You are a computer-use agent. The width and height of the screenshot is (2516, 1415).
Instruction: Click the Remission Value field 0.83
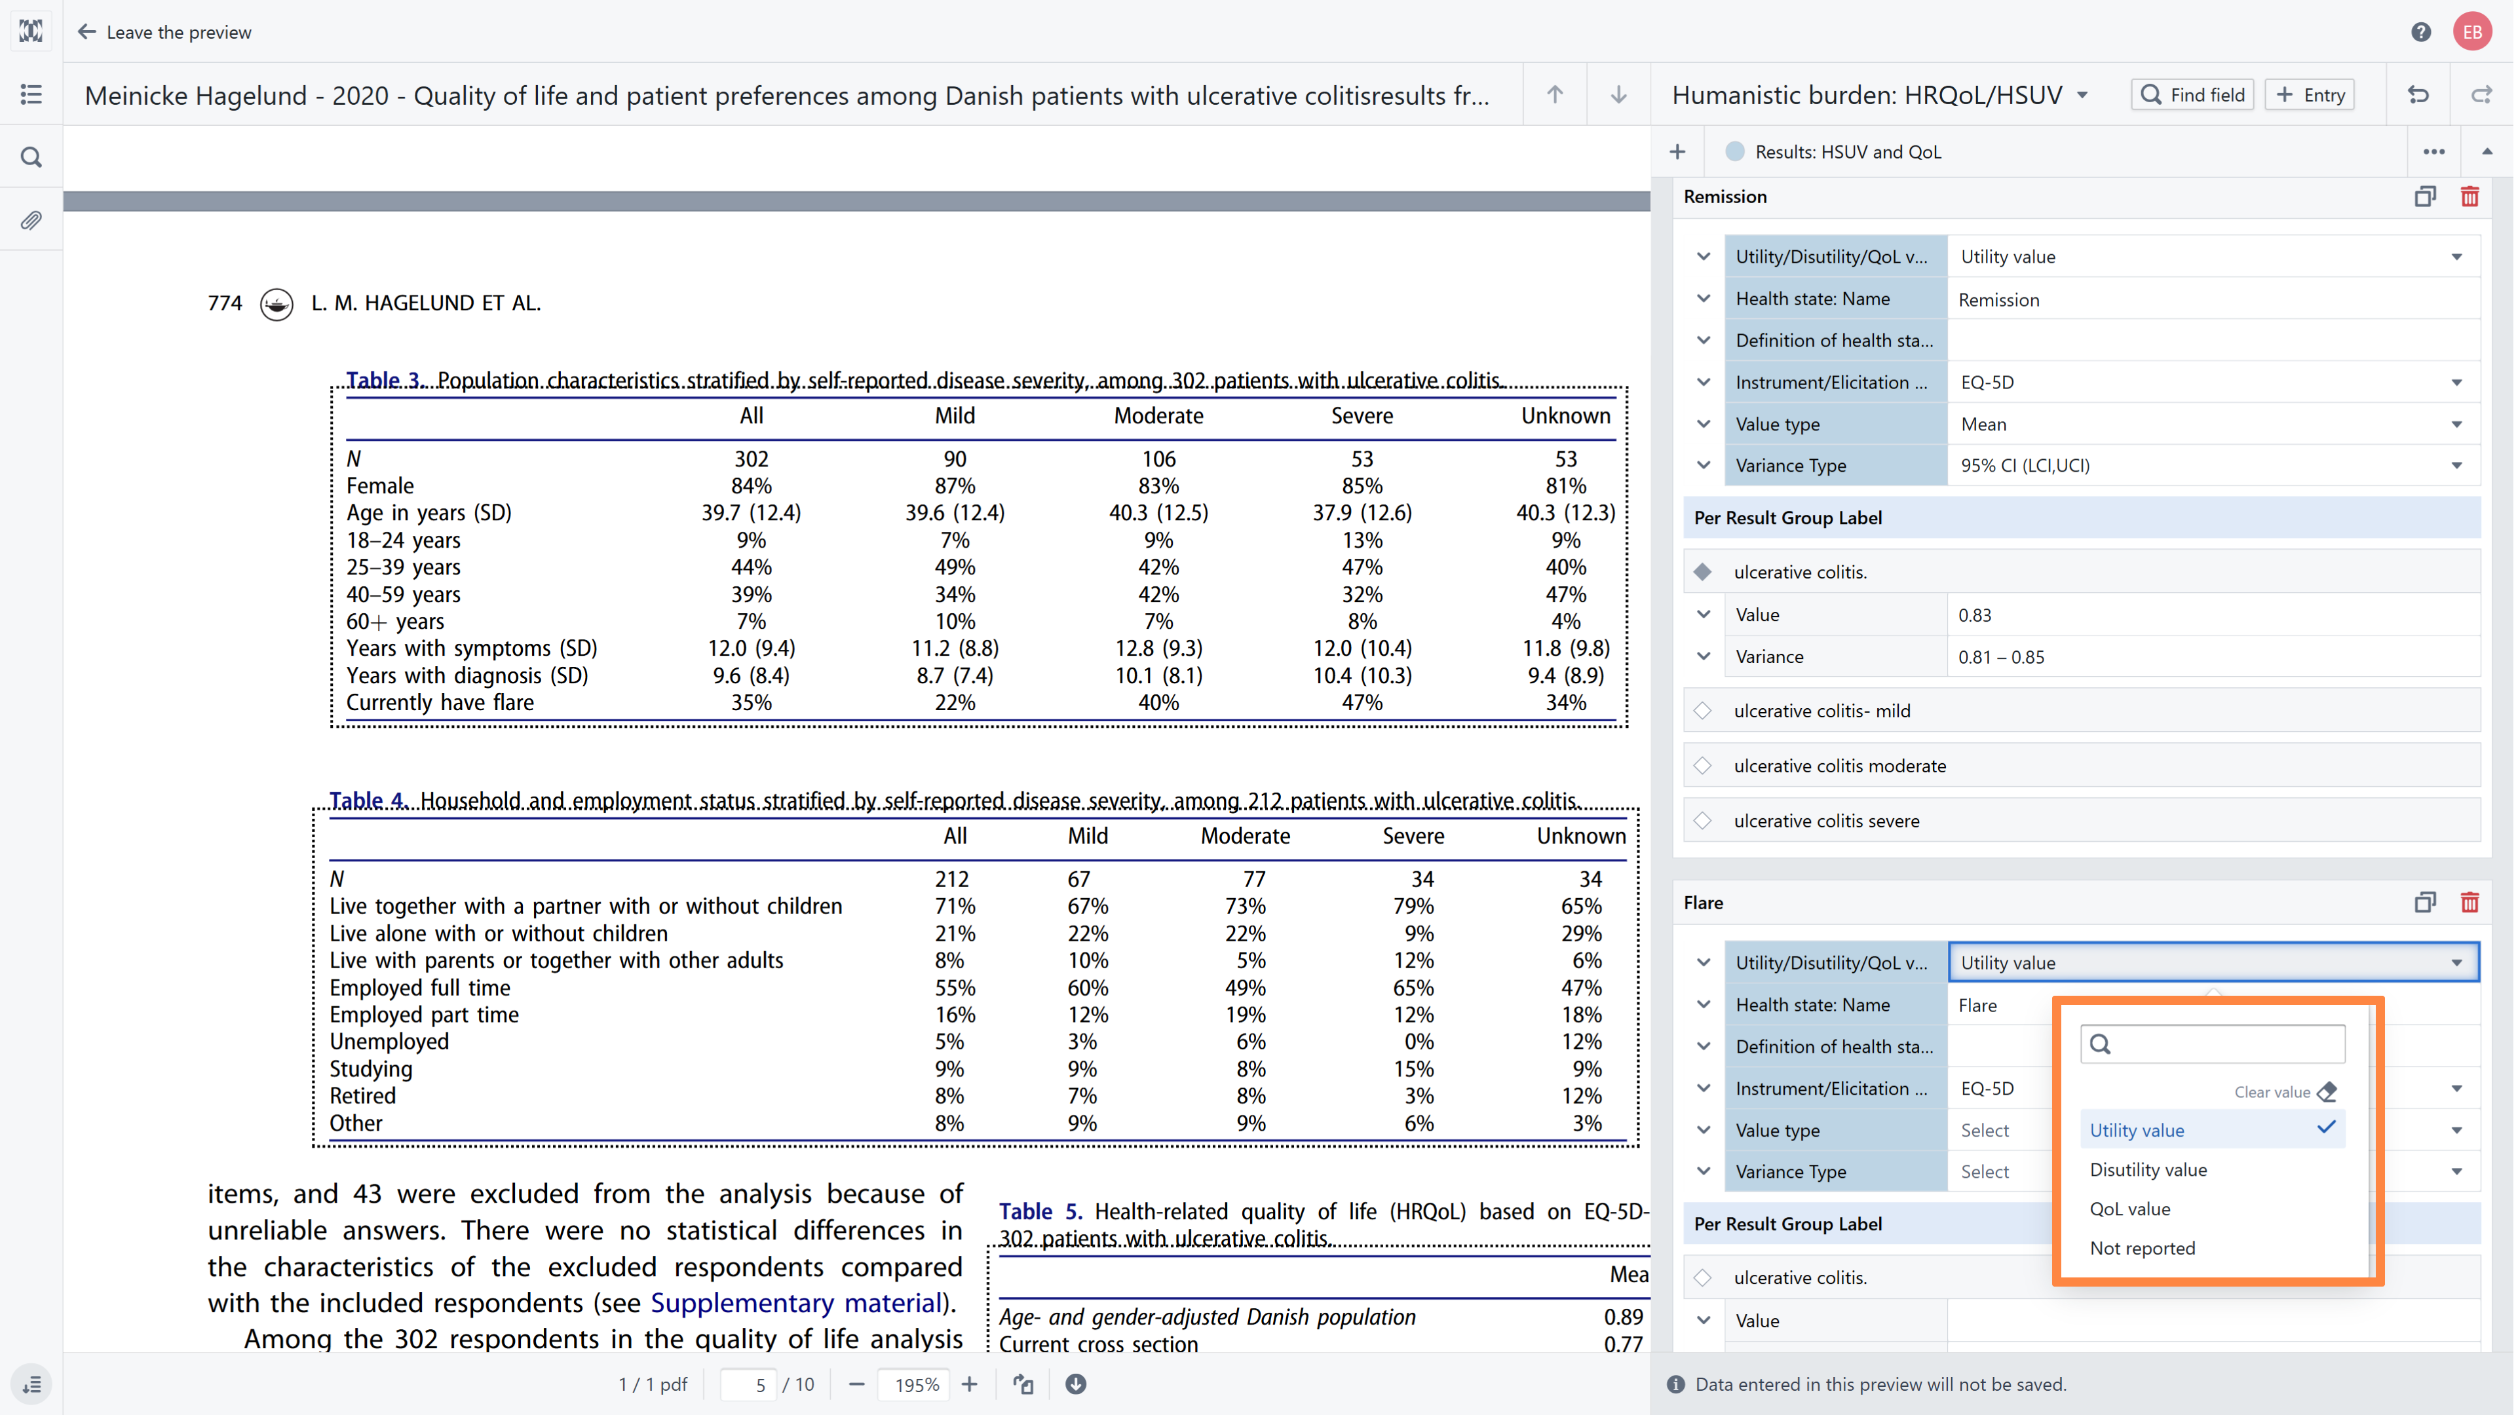[2213, 615]
